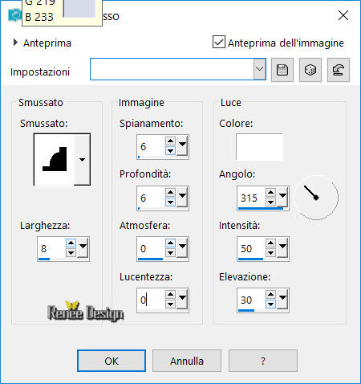Increase Angolo value with up arrow
The width and height of the screenshot is (361, 384).
pyautogui.click(x=270, y=192)
